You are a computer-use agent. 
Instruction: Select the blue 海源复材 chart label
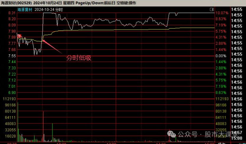25,9
